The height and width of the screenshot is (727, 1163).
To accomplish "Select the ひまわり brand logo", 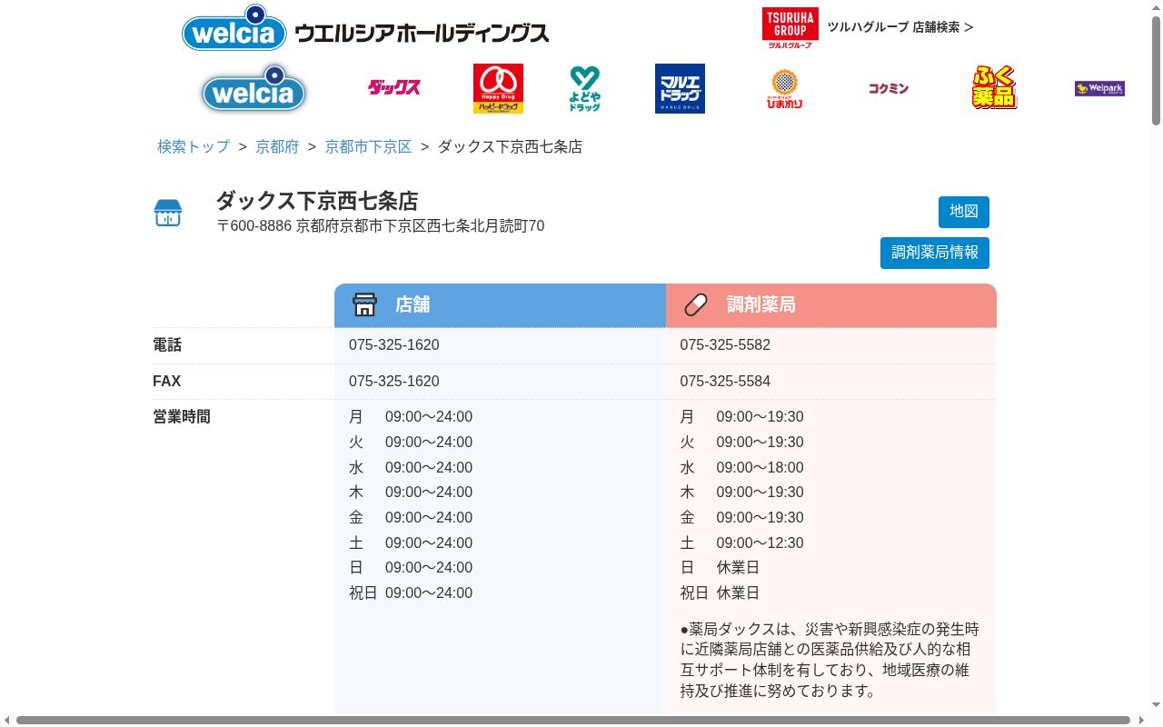I will [x=784, y=89].
